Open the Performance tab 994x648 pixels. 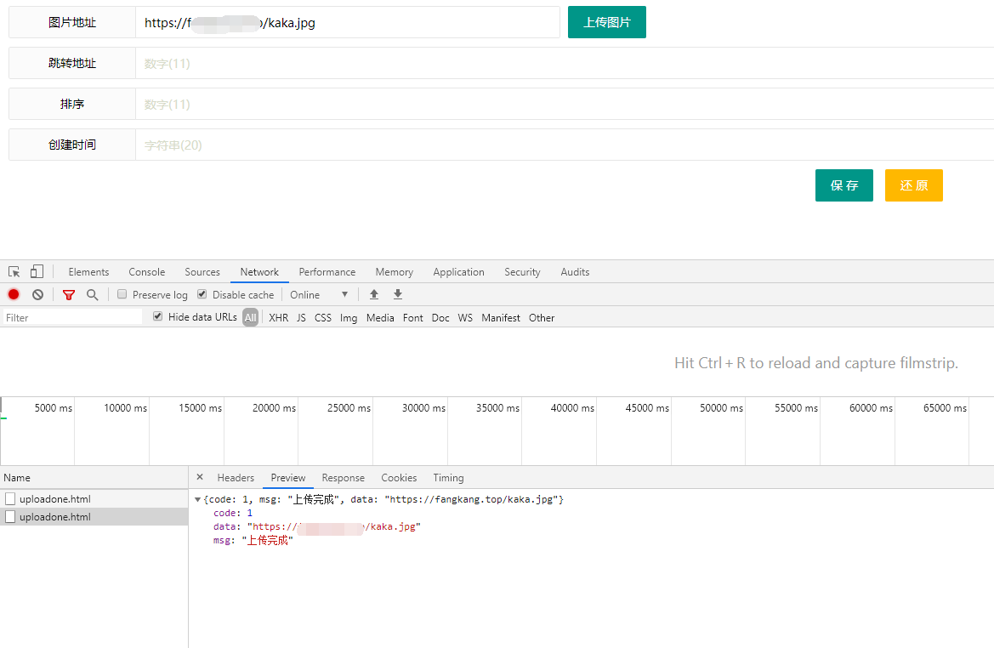point(327,272)
